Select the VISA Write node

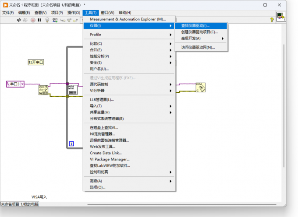pos(43,90)
